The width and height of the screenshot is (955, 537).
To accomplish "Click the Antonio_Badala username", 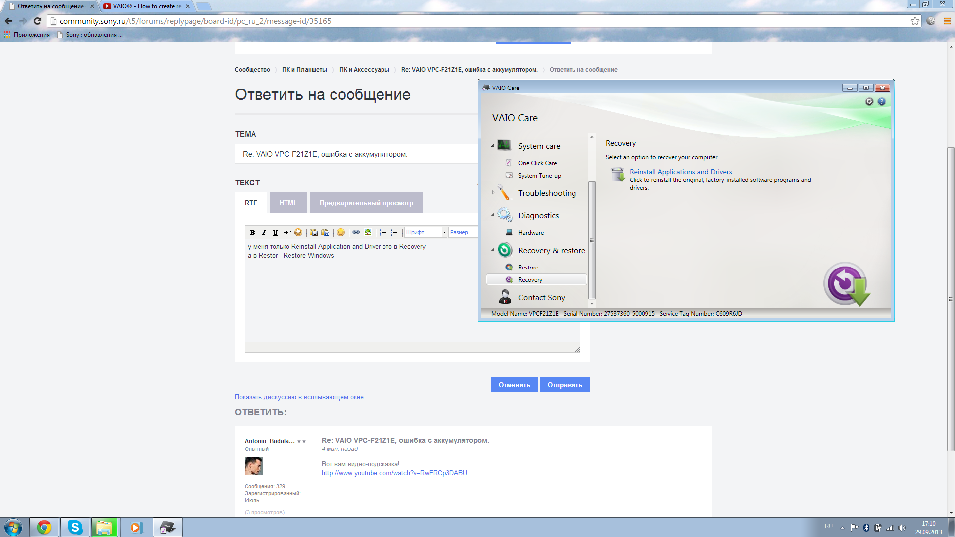I will (x=270, y=441).
